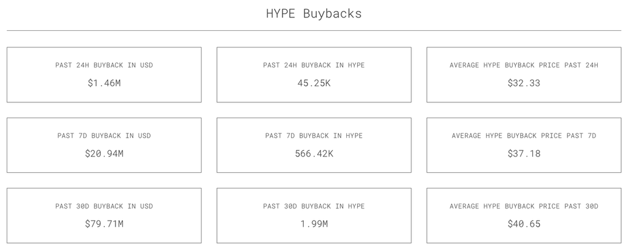Select the Average HYPE Buyback Price Past 24H label
627x248 pixels.
point(524,65)
